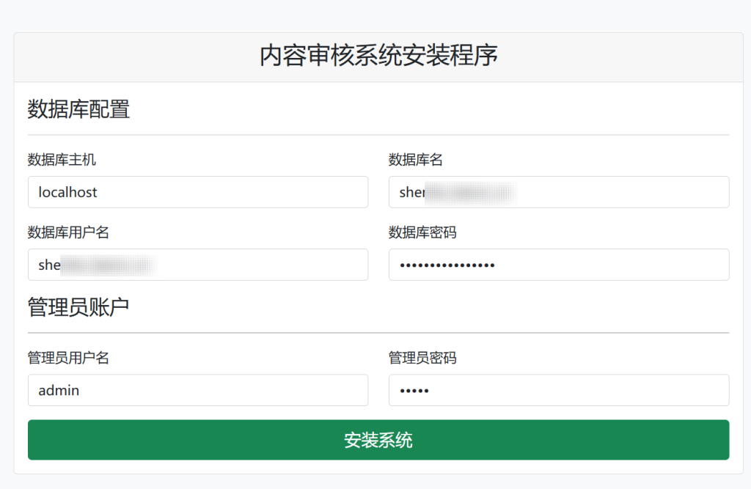Click the 数据库用户名 text box
Image resolution: width=751 pixels, height=489 pixels.
tap(198, 265)
